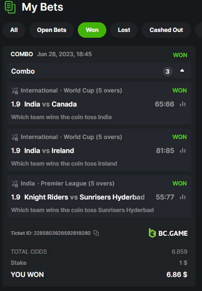
Task: Select the Won filter tab
Action: coord(92,30)
